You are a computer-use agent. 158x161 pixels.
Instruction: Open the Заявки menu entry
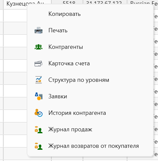coord(90,96)
